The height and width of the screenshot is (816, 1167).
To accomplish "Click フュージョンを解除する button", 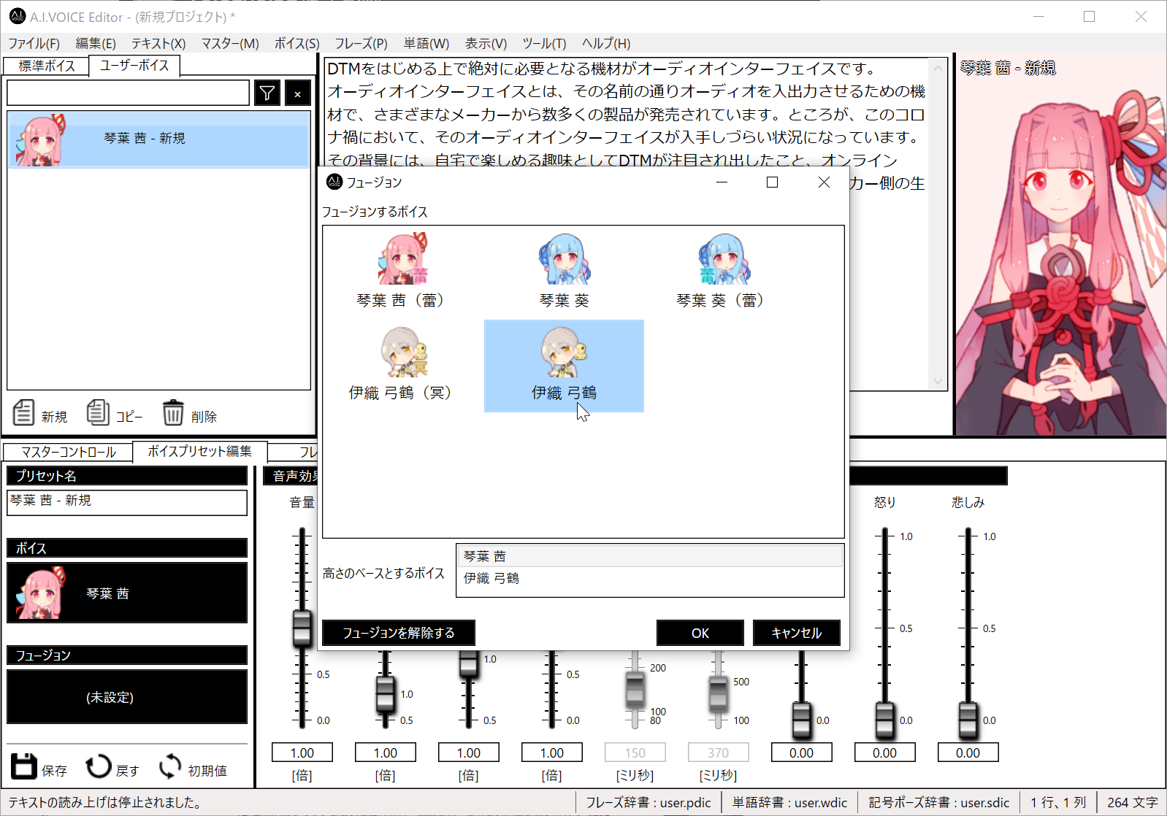I will pos(399,633).
